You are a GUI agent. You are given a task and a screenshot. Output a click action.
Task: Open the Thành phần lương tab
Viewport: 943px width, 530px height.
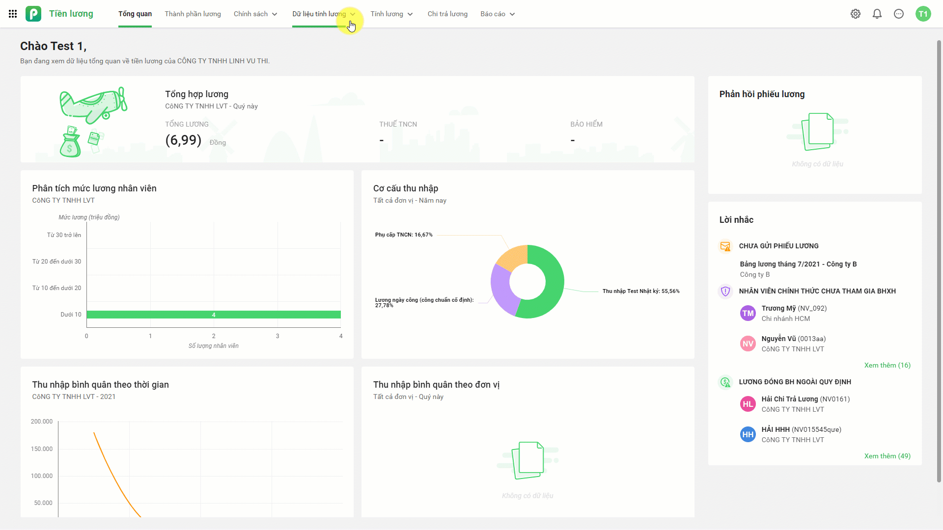tap(193, 14)
